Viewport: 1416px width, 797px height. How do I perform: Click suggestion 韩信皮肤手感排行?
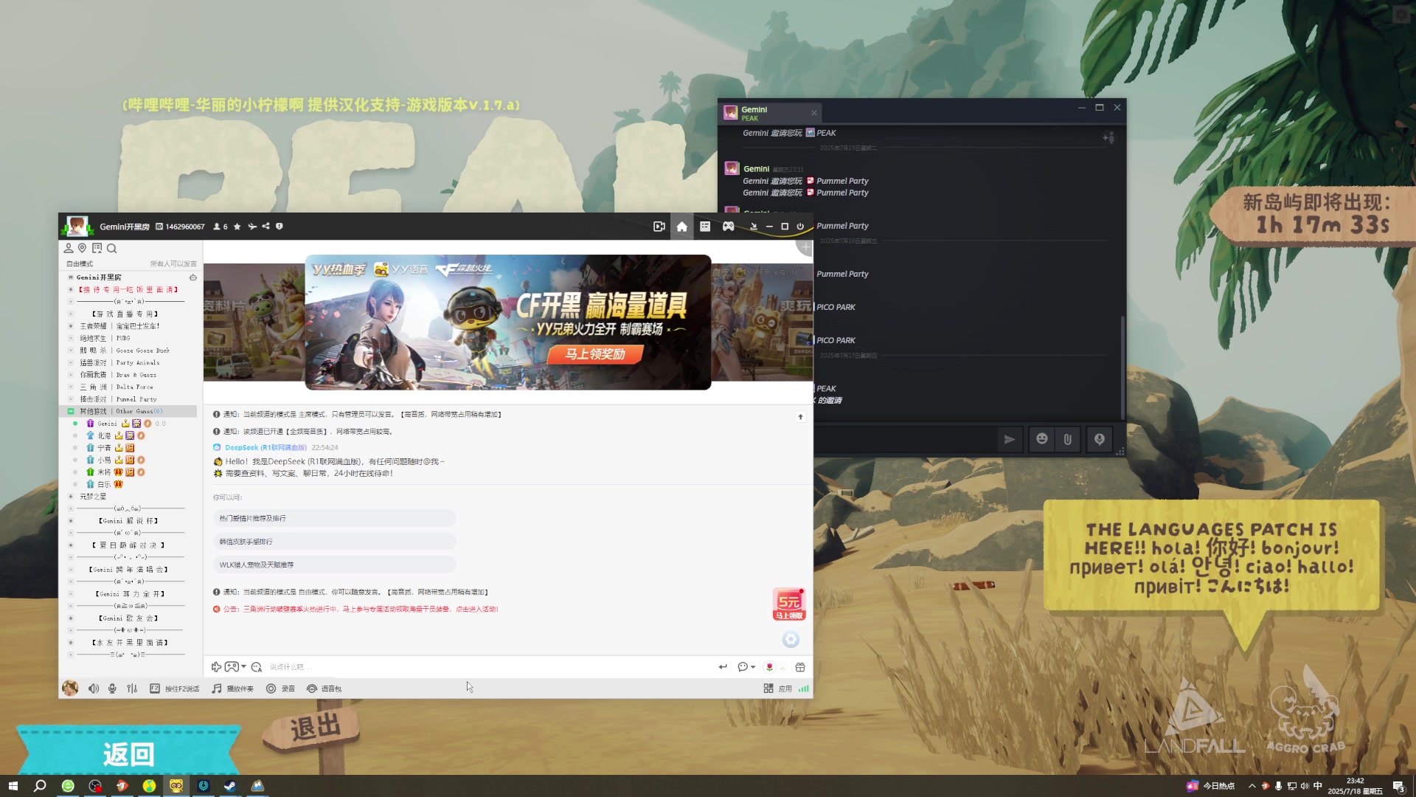pyautogui.click(x=334, y=542)
